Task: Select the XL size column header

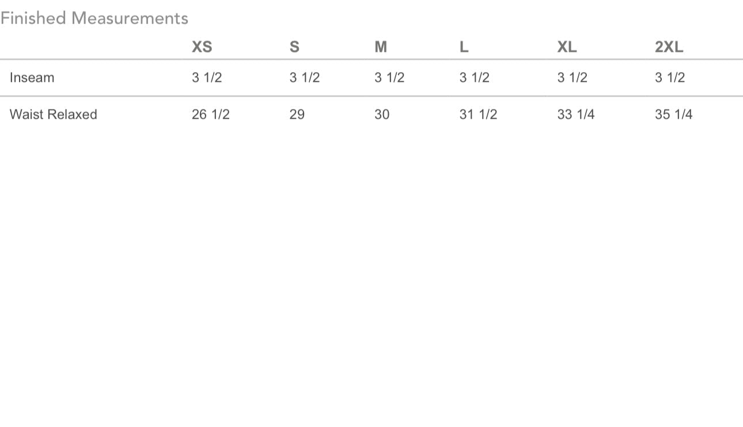Action: 567,47
